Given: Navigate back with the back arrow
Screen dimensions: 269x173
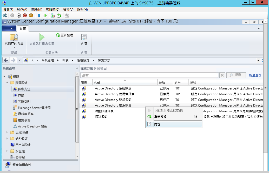Looking at the screenshot, I should [6, 60].
